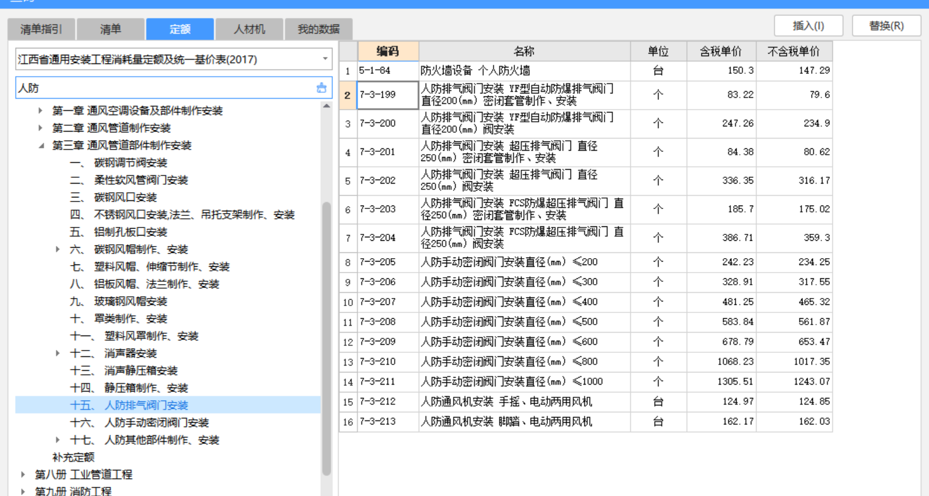Image resolution: width=929 pixels, height=496 pixels.
Task: Select 补充定额 in the tree
Action: (73, 457)
